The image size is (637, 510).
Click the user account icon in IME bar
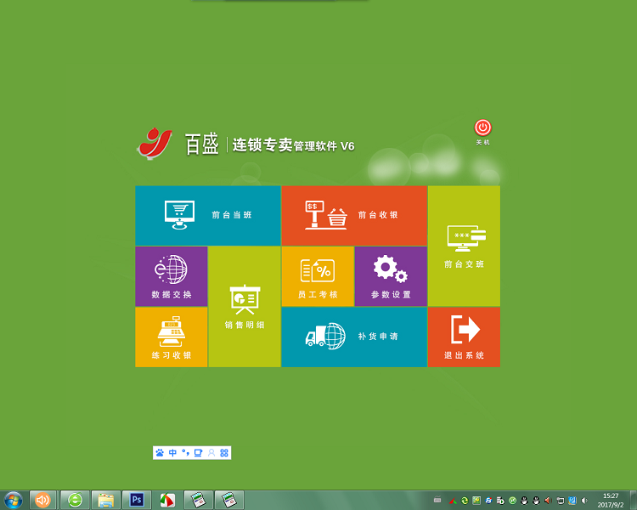(211, 453)
